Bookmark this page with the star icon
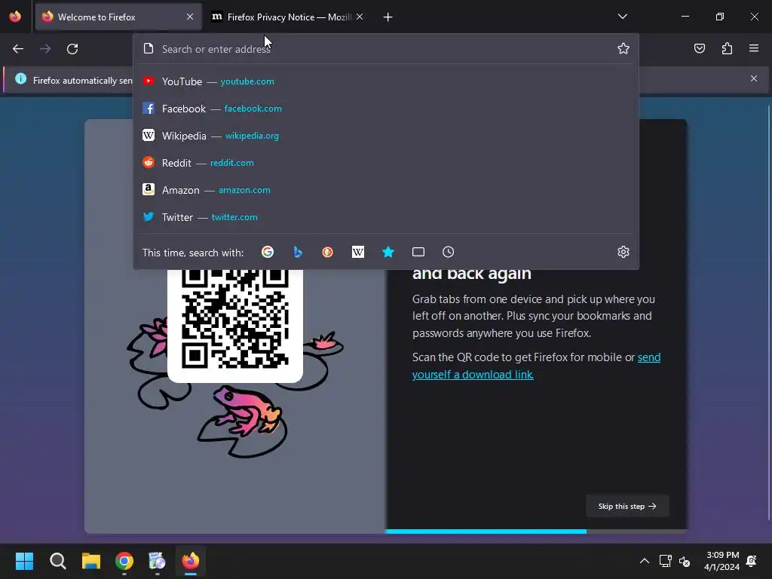 tap(623, 48)
